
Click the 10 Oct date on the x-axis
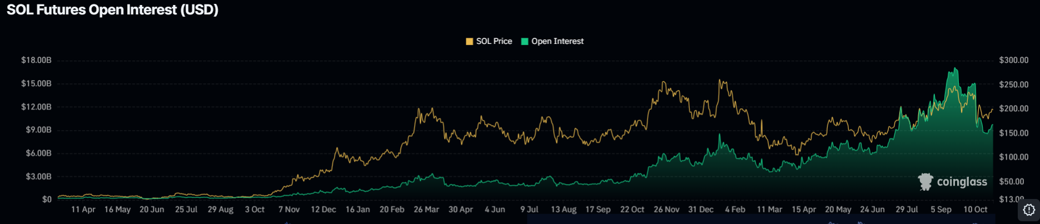pyautogui.click(x=975, y=210)
